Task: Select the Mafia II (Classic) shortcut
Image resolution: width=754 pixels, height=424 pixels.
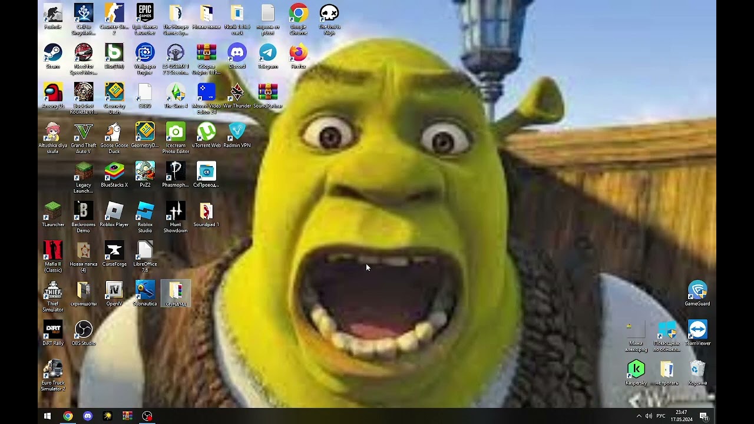Action: click(x=53, y=257)
